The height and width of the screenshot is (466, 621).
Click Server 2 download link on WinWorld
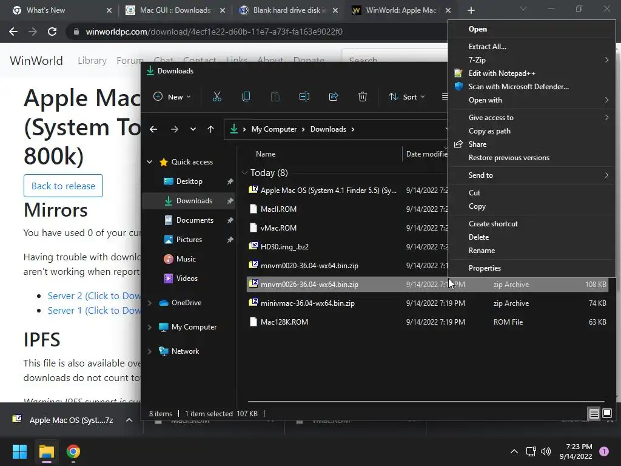[x=94, y=296]
